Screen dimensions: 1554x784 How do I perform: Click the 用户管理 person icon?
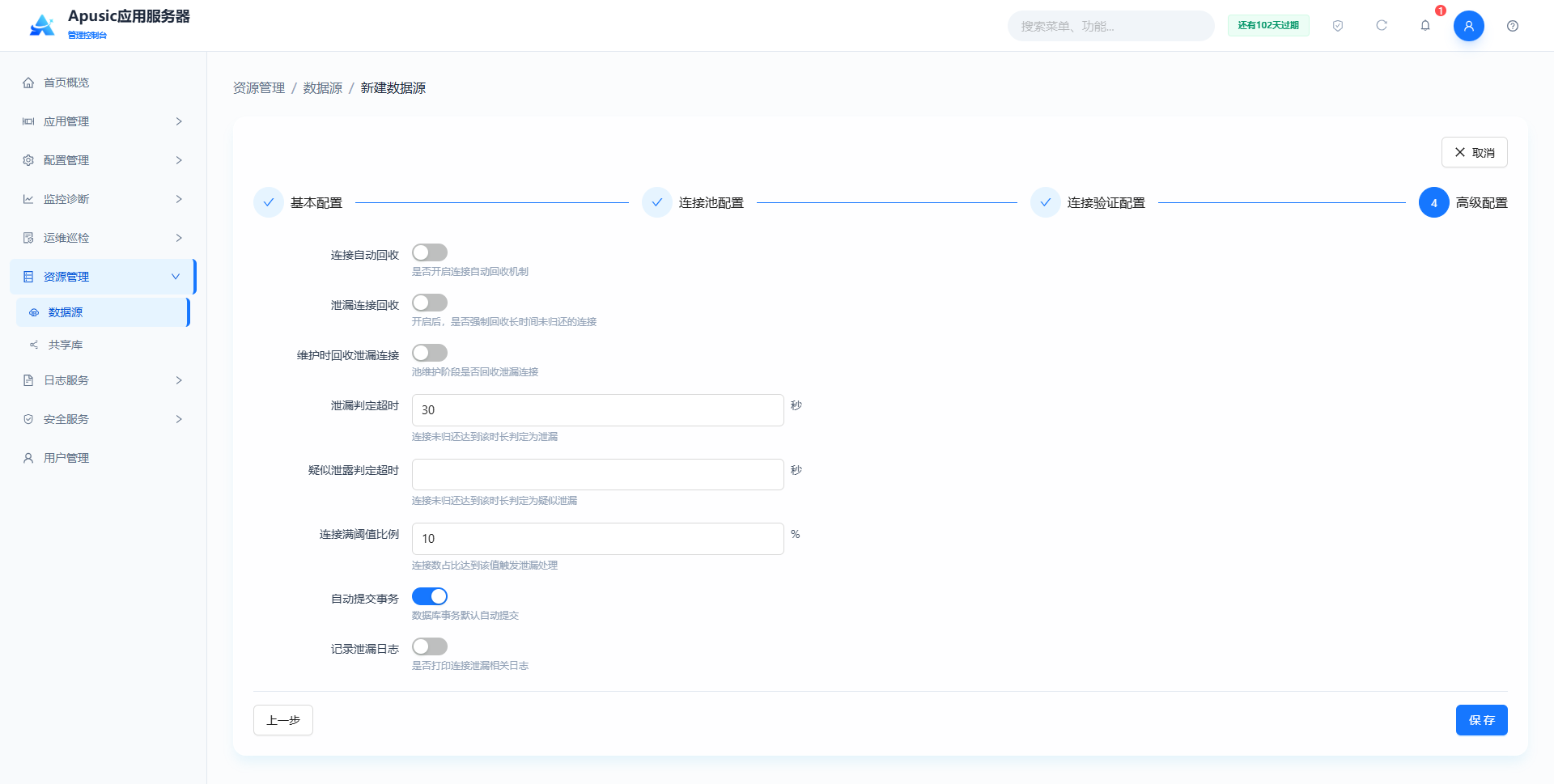[28, 458]
